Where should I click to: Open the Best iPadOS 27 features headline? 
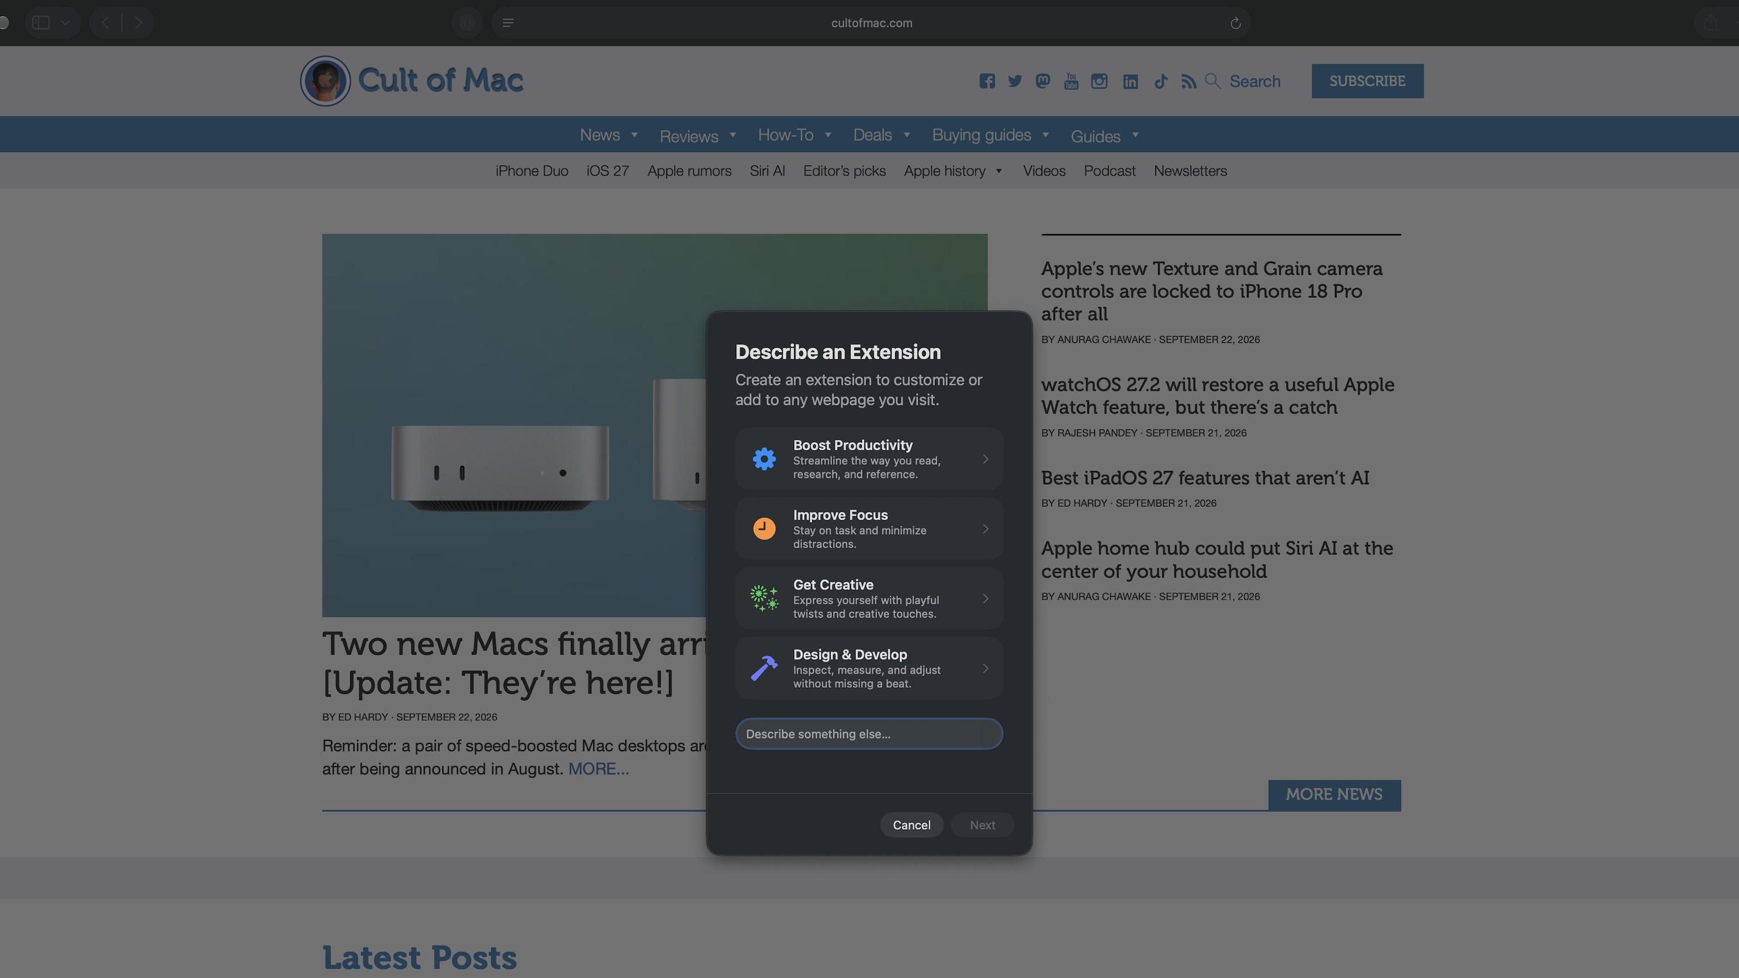tap(1205, 478)
